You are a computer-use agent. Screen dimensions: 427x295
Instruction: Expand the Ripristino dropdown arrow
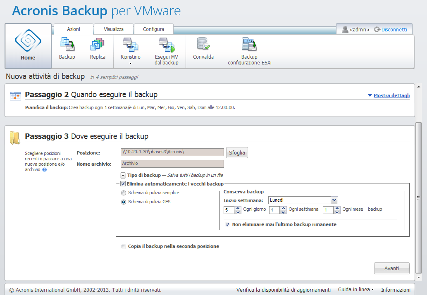tap(130, 63)
